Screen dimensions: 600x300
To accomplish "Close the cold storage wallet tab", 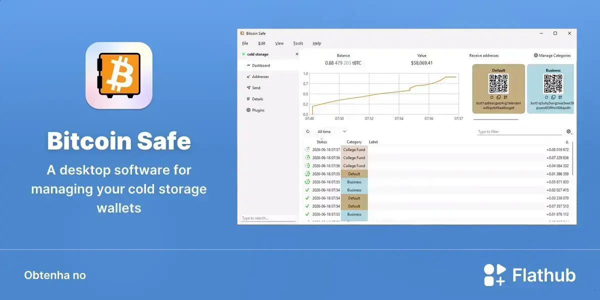I will (x=296, y=54).
